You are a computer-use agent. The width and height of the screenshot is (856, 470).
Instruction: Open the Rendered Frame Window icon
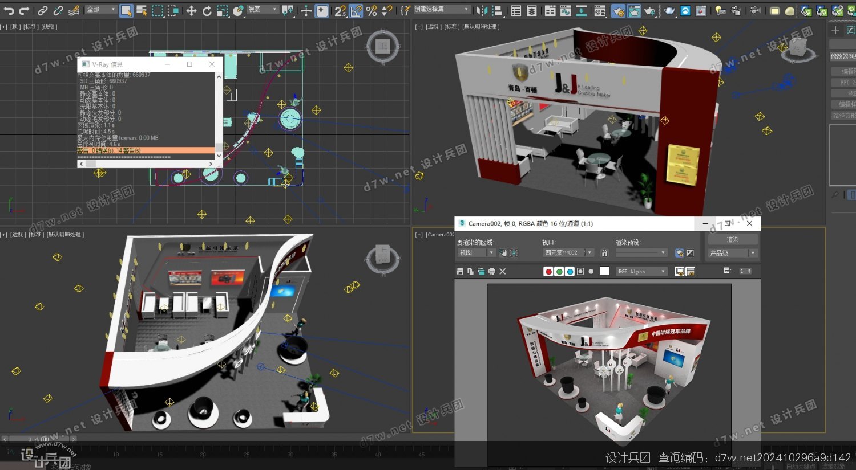633,11
